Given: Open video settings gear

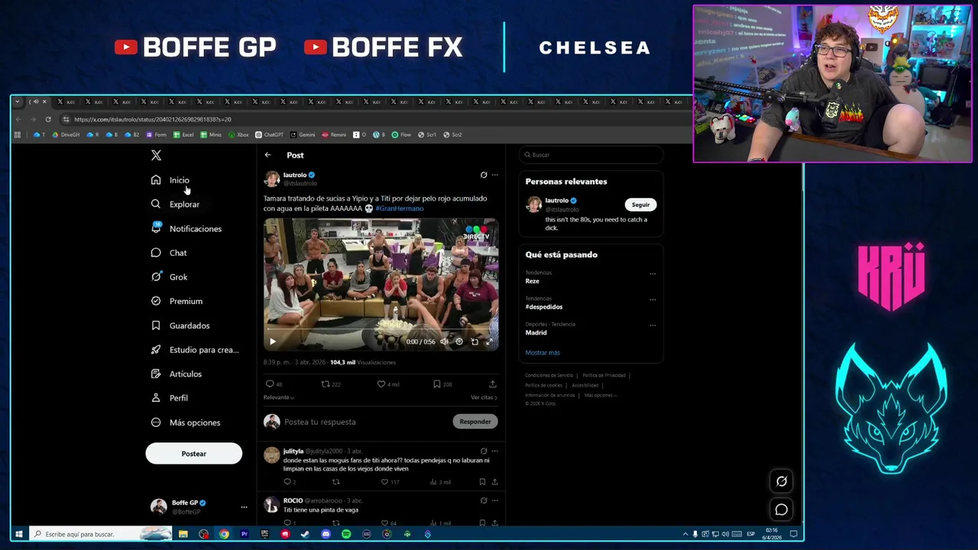Looking at the screenshot, I should 459,341.
